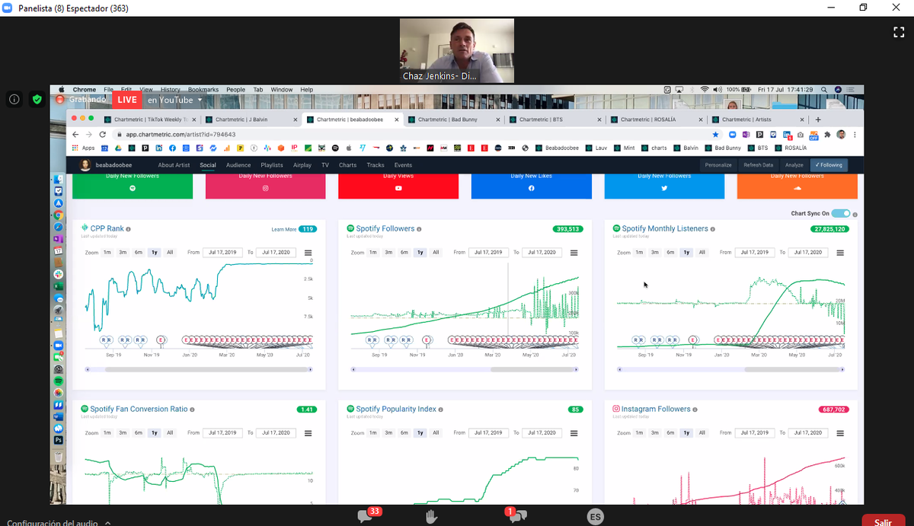The image size is (914, 526).
Task: Open Tracks tab in artist nav
Action: tap(376, 165)
